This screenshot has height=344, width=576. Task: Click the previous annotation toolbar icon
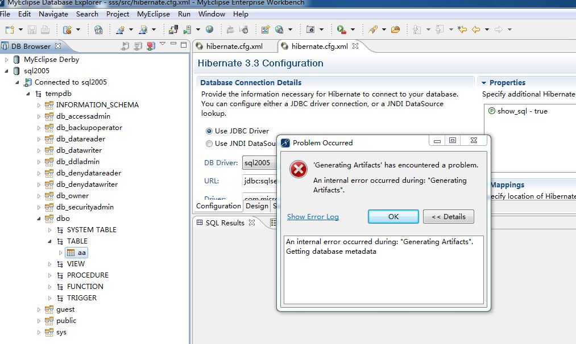click(440, 30)
